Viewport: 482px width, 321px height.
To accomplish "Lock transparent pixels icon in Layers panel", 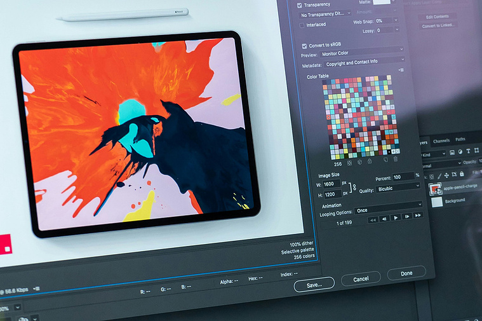I will click(432, 177).
